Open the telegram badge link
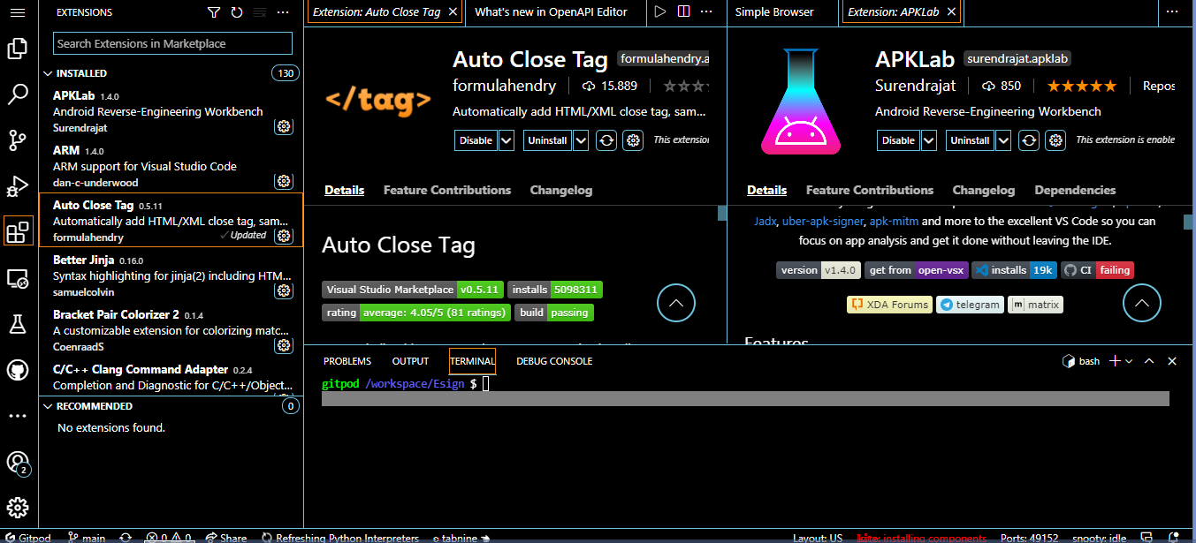This screenshot has width=1196, height=543. click(x=970, y=305)
